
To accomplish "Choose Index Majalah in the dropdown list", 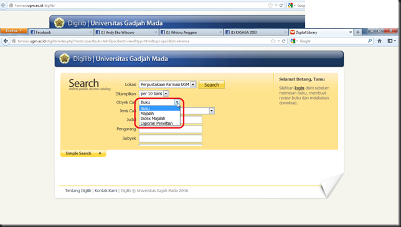I will [159, 118].
